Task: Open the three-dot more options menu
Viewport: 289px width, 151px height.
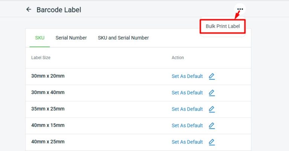Action: [x=240, y=9]
